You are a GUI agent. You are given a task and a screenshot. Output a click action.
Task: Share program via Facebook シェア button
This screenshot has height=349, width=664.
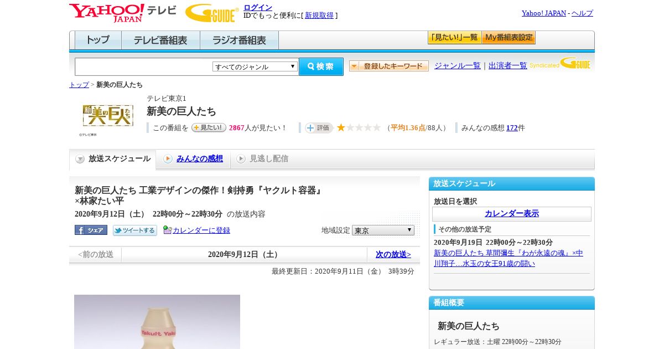pos(91,230)
